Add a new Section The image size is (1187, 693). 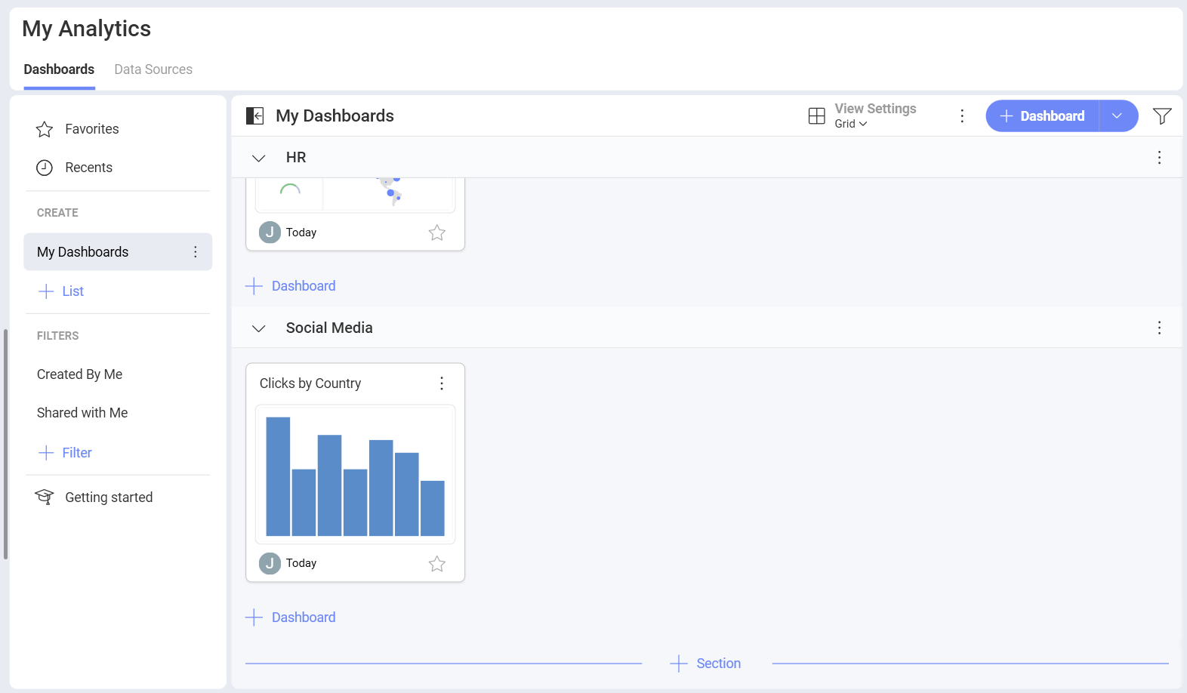706,664
